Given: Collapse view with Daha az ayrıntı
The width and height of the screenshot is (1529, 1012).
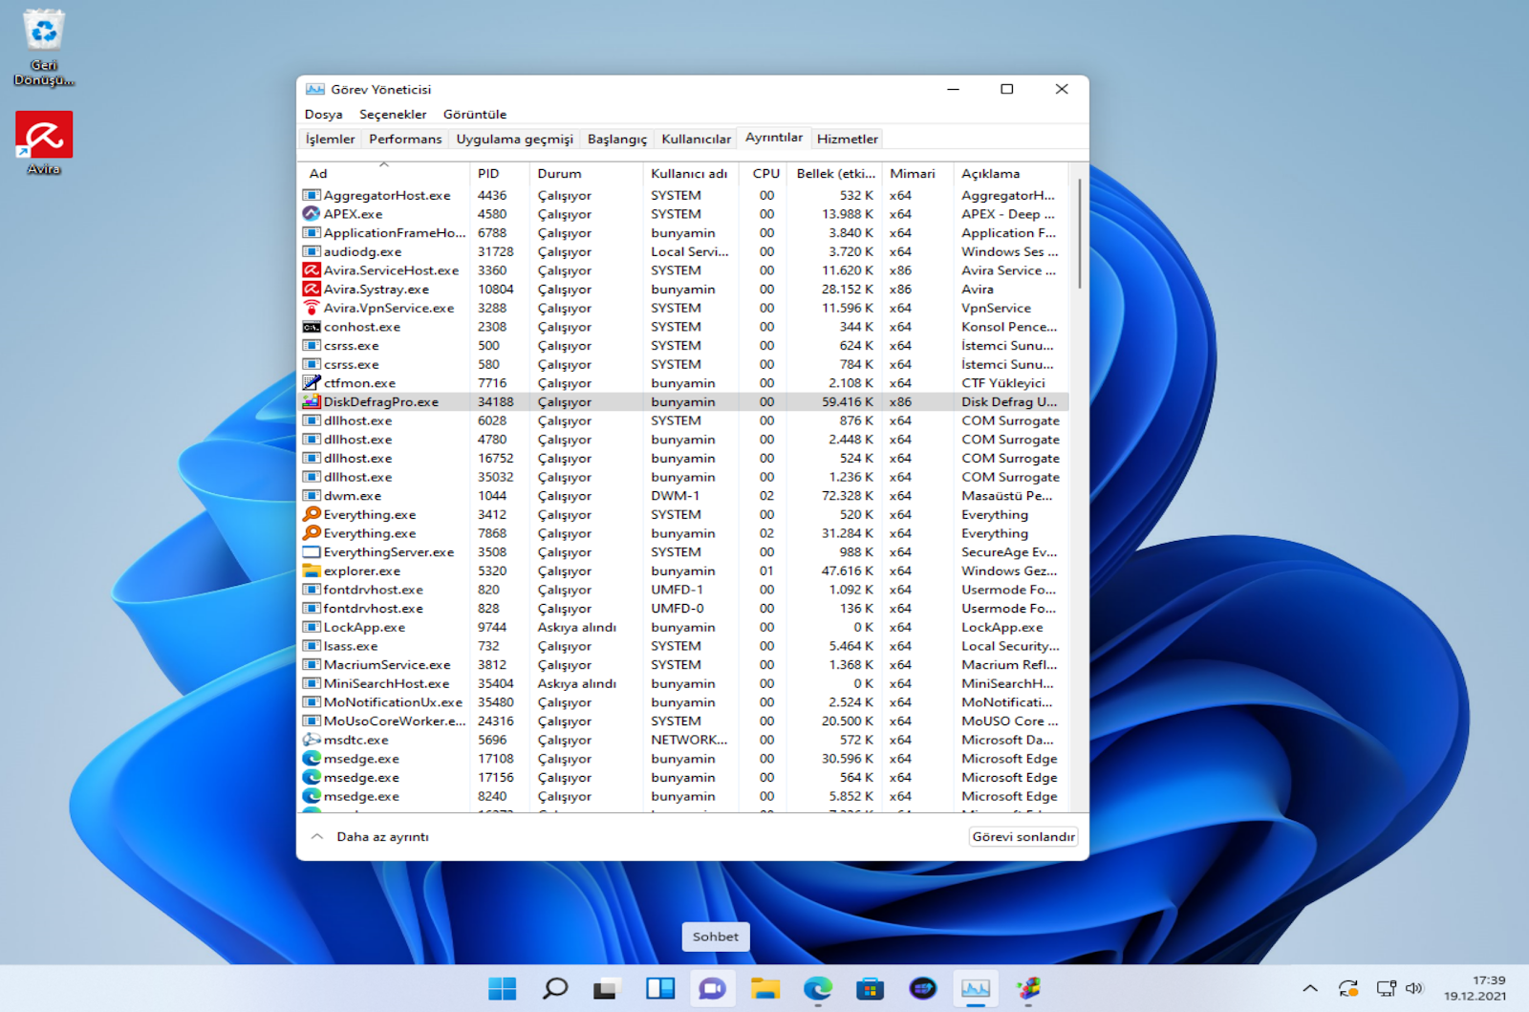Looking at the screenshot, I should [x=370, y=837].
